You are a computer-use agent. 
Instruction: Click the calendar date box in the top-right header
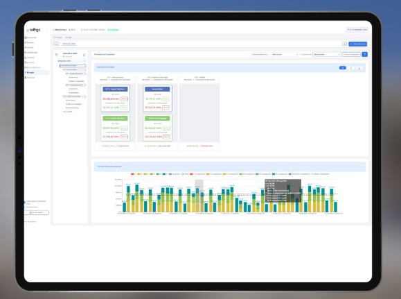(x=357, y=30)
